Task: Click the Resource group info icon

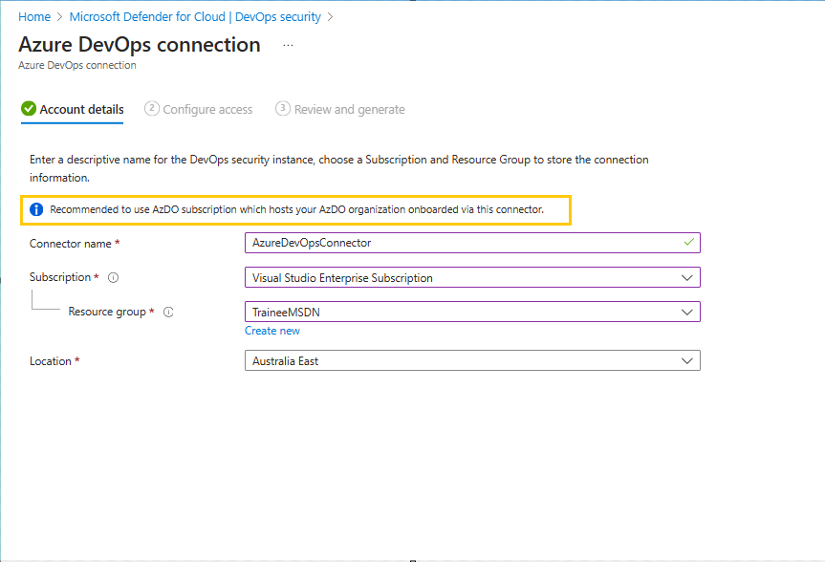Action: [168, 313]
